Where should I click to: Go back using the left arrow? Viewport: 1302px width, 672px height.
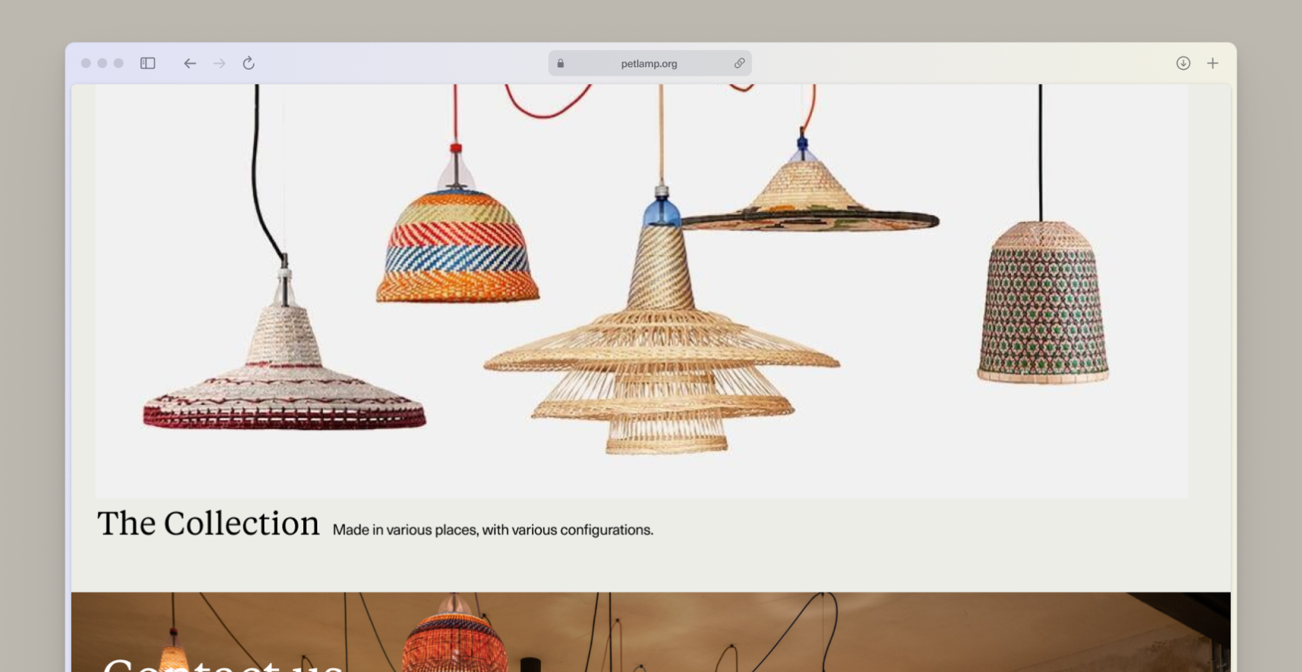tap(189, 63)
